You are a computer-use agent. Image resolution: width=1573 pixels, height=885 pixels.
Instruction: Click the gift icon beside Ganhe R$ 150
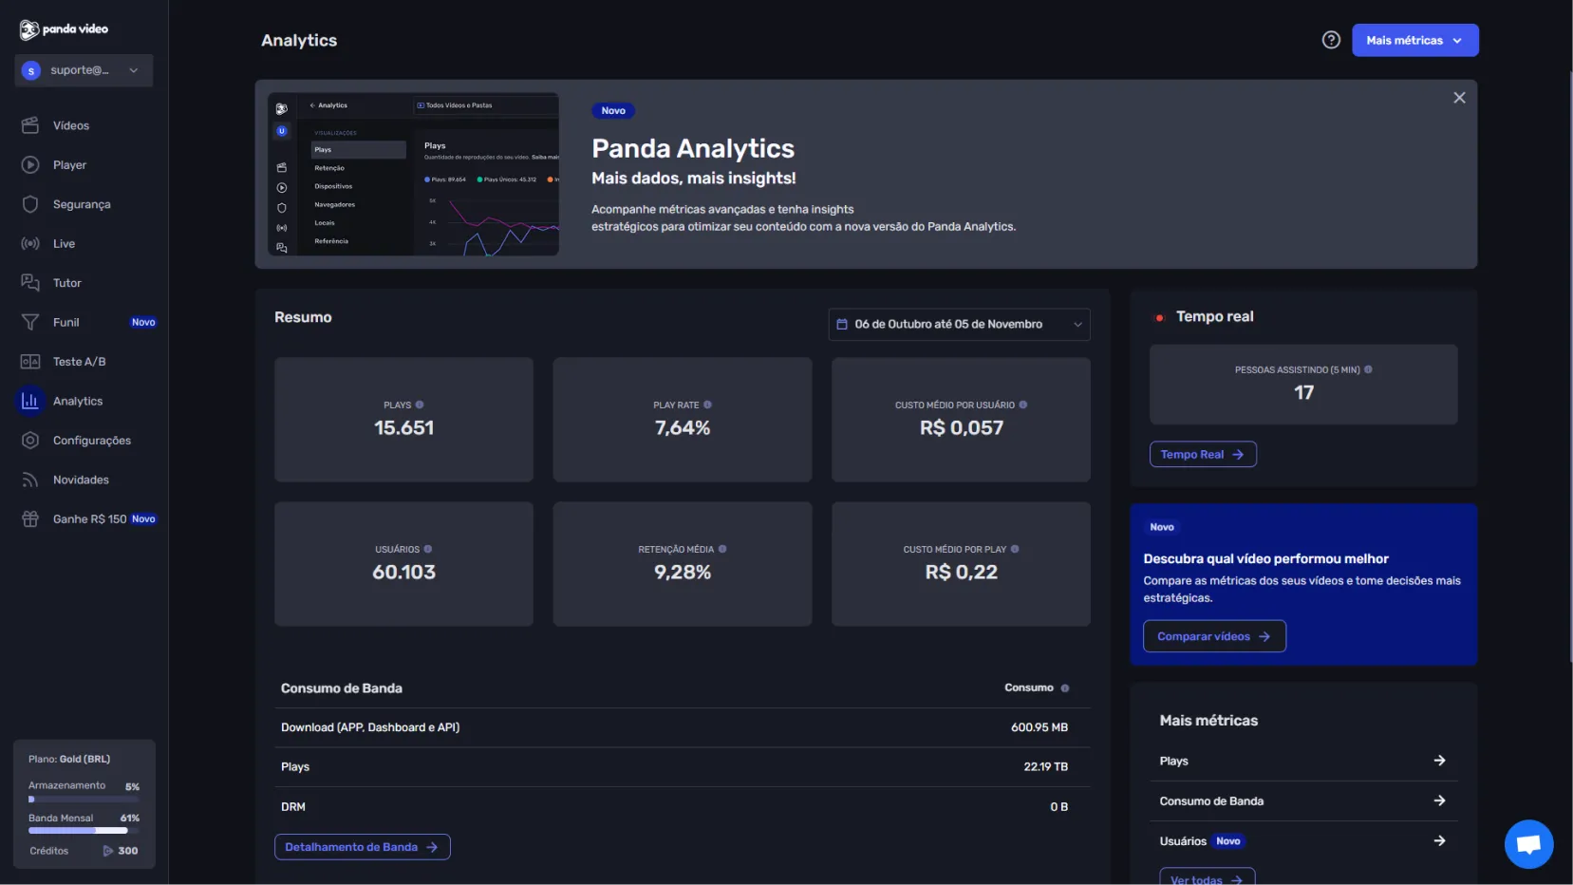point(30,519)
